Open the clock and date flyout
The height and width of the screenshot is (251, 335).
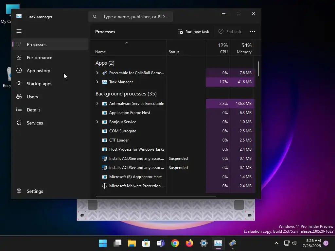click(312, 243)
